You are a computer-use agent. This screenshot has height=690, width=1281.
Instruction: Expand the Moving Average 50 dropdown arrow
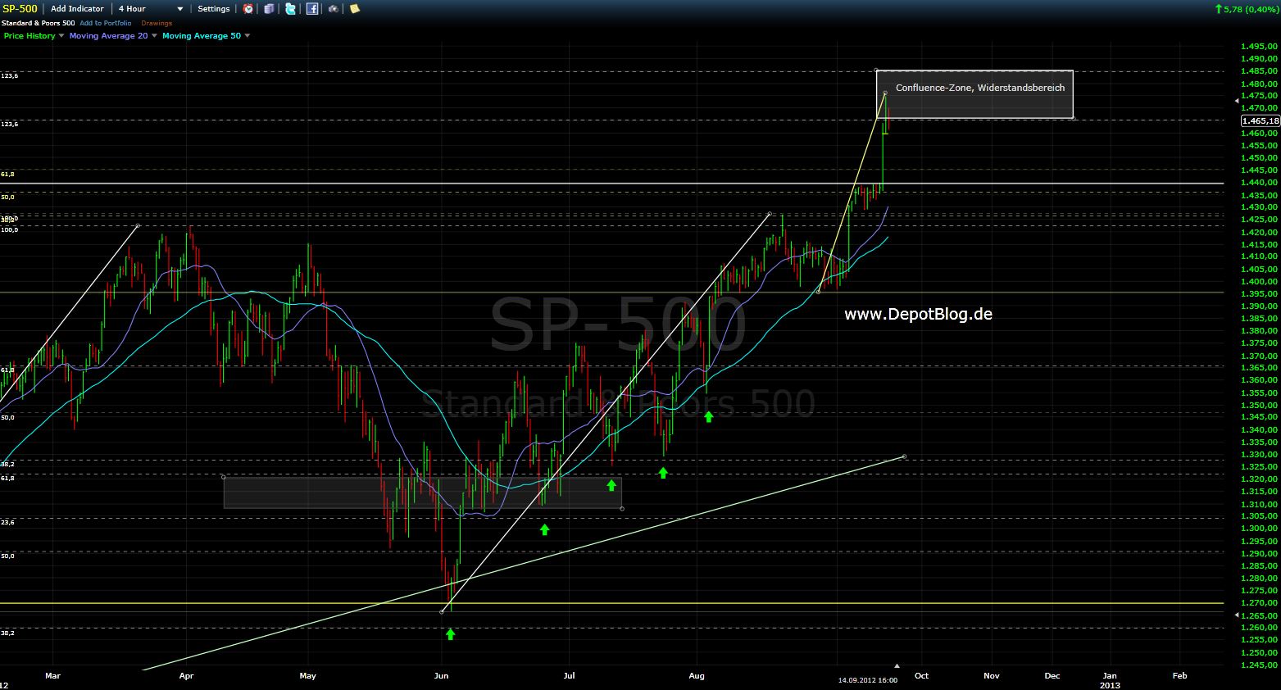pos(248,36)
